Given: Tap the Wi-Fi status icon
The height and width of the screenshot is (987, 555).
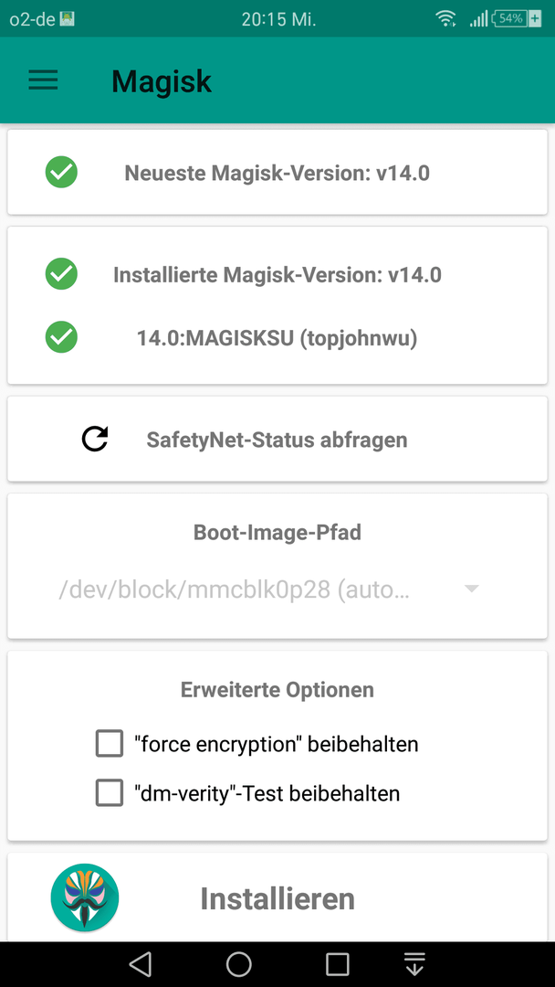Looking at the screenshot, I should point(445,19).
